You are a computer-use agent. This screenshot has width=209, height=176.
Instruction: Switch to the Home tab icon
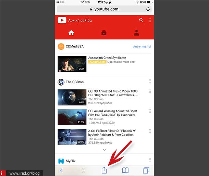(71, 33)
